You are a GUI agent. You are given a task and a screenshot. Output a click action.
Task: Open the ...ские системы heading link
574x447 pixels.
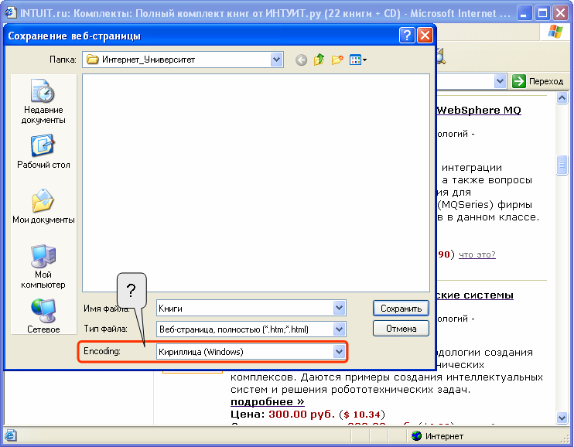(475, 295)
